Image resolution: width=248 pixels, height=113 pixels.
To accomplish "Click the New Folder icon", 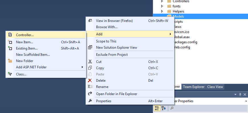I will pyautogui.click(x=10, y=61).
